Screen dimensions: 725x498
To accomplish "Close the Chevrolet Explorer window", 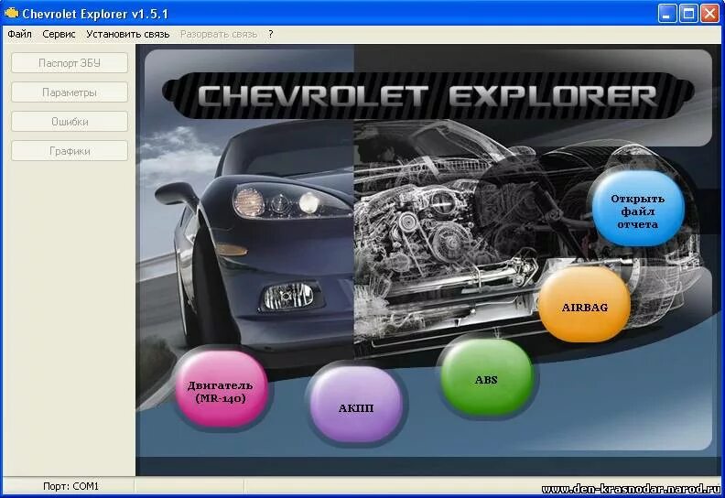I will 709,14.
